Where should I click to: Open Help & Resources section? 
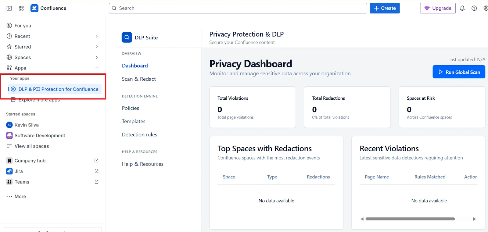click(142, 164)
